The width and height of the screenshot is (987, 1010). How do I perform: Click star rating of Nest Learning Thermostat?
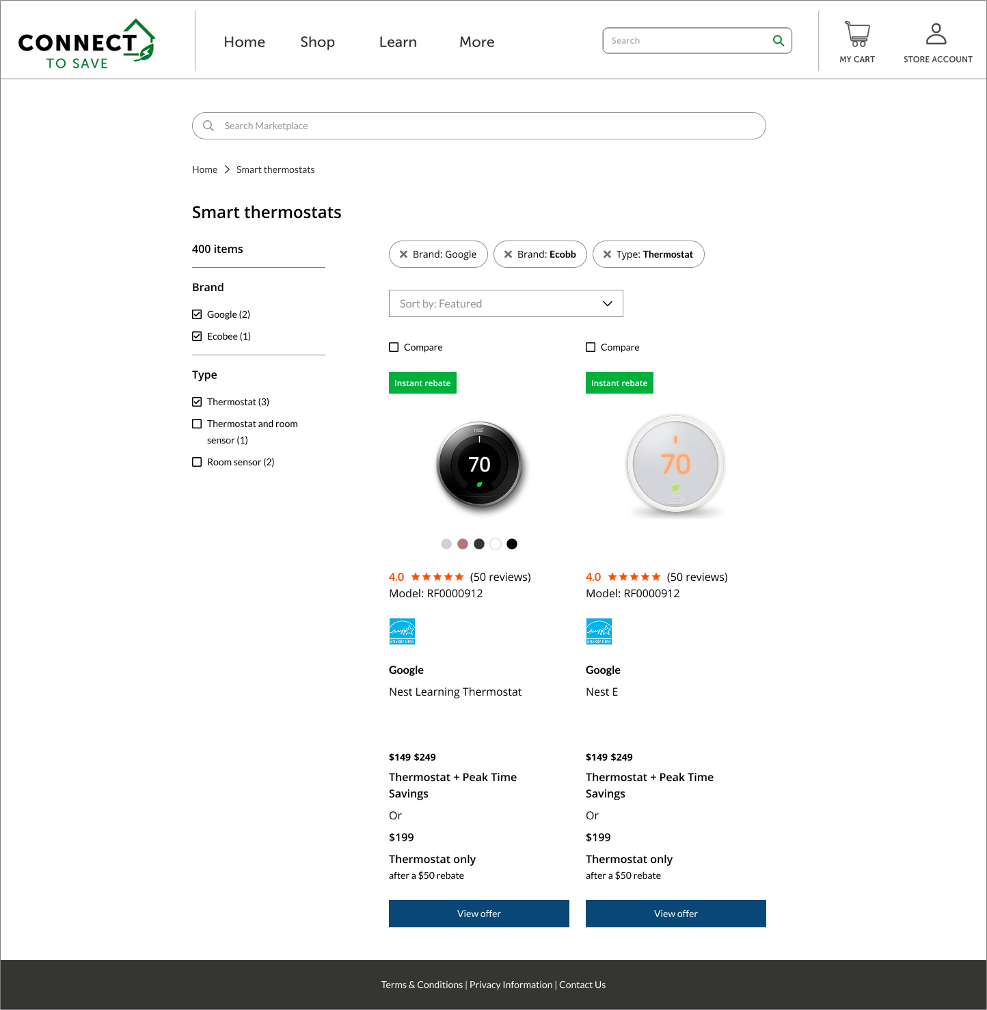coord(437,577)
